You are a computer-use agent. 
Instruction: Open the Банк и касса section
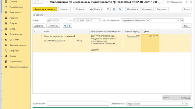pyautogui.click(x=16, y=12)
